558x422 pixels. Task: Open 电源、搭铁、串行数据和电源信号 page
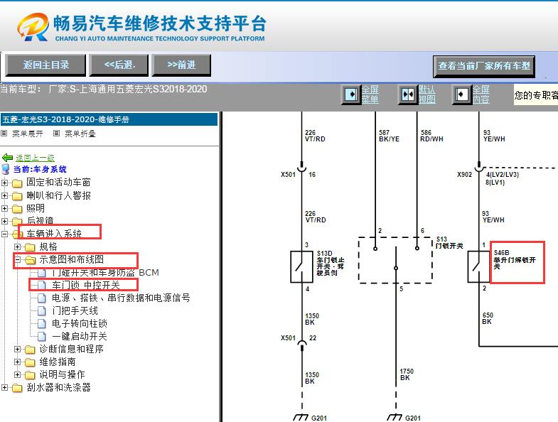121,298
